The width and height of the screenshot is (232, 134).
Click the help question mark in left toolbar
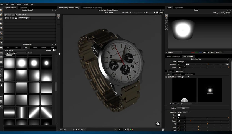point(1,107)
